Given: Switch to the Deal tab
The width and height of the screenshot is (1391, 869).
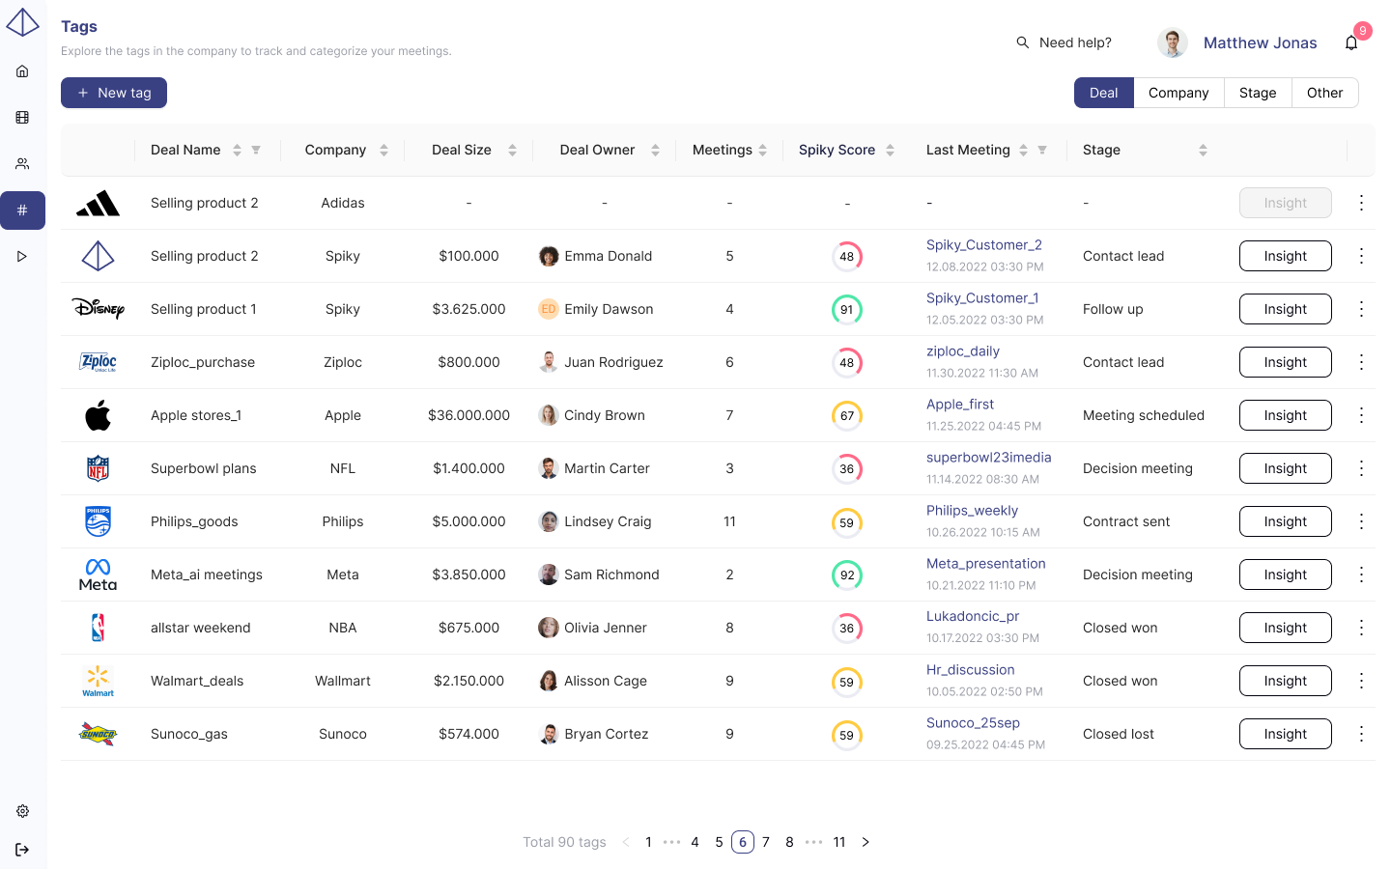Looking at the screenshot, I should [x=1104, y=93].
